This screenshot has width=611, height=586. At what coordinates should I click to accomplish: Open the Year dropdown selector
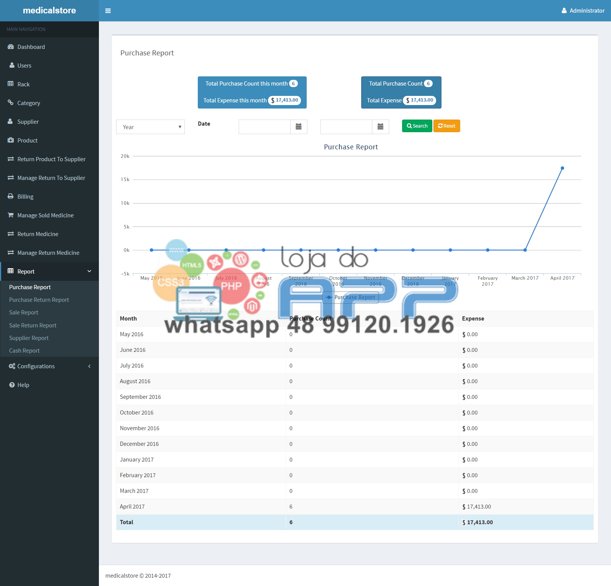tap(150, 127)
